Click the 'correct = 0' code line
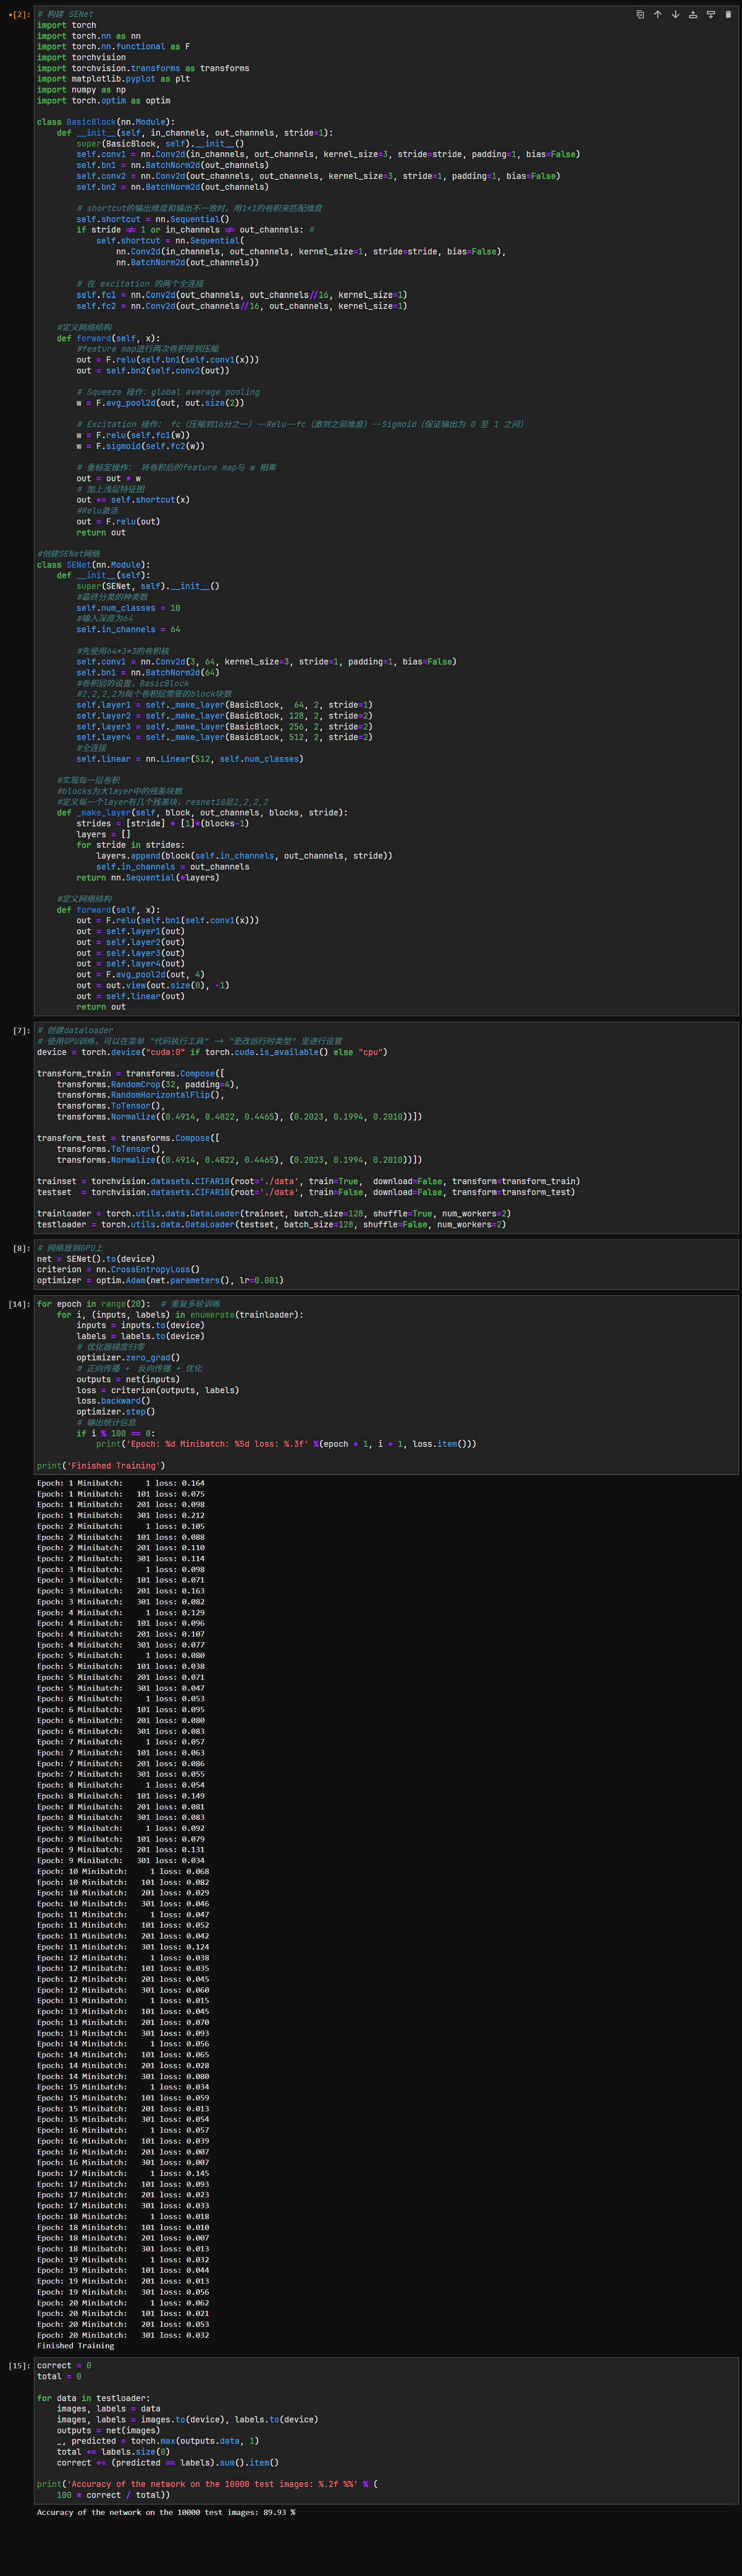 click(x=64, y=2366)
